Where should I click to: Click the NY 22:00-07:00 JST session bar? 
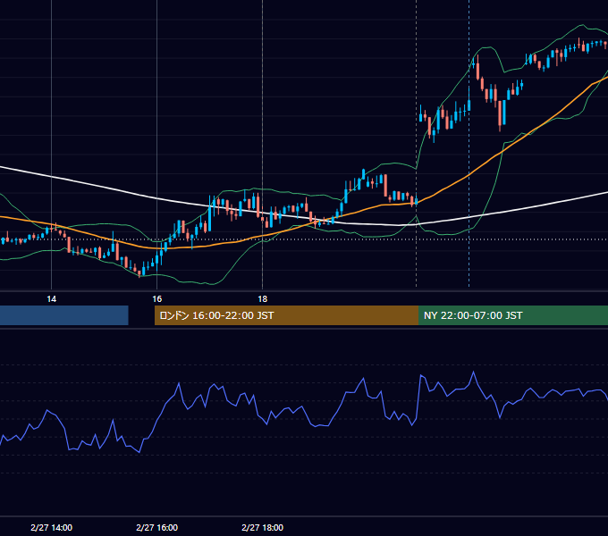click(513, 315)
